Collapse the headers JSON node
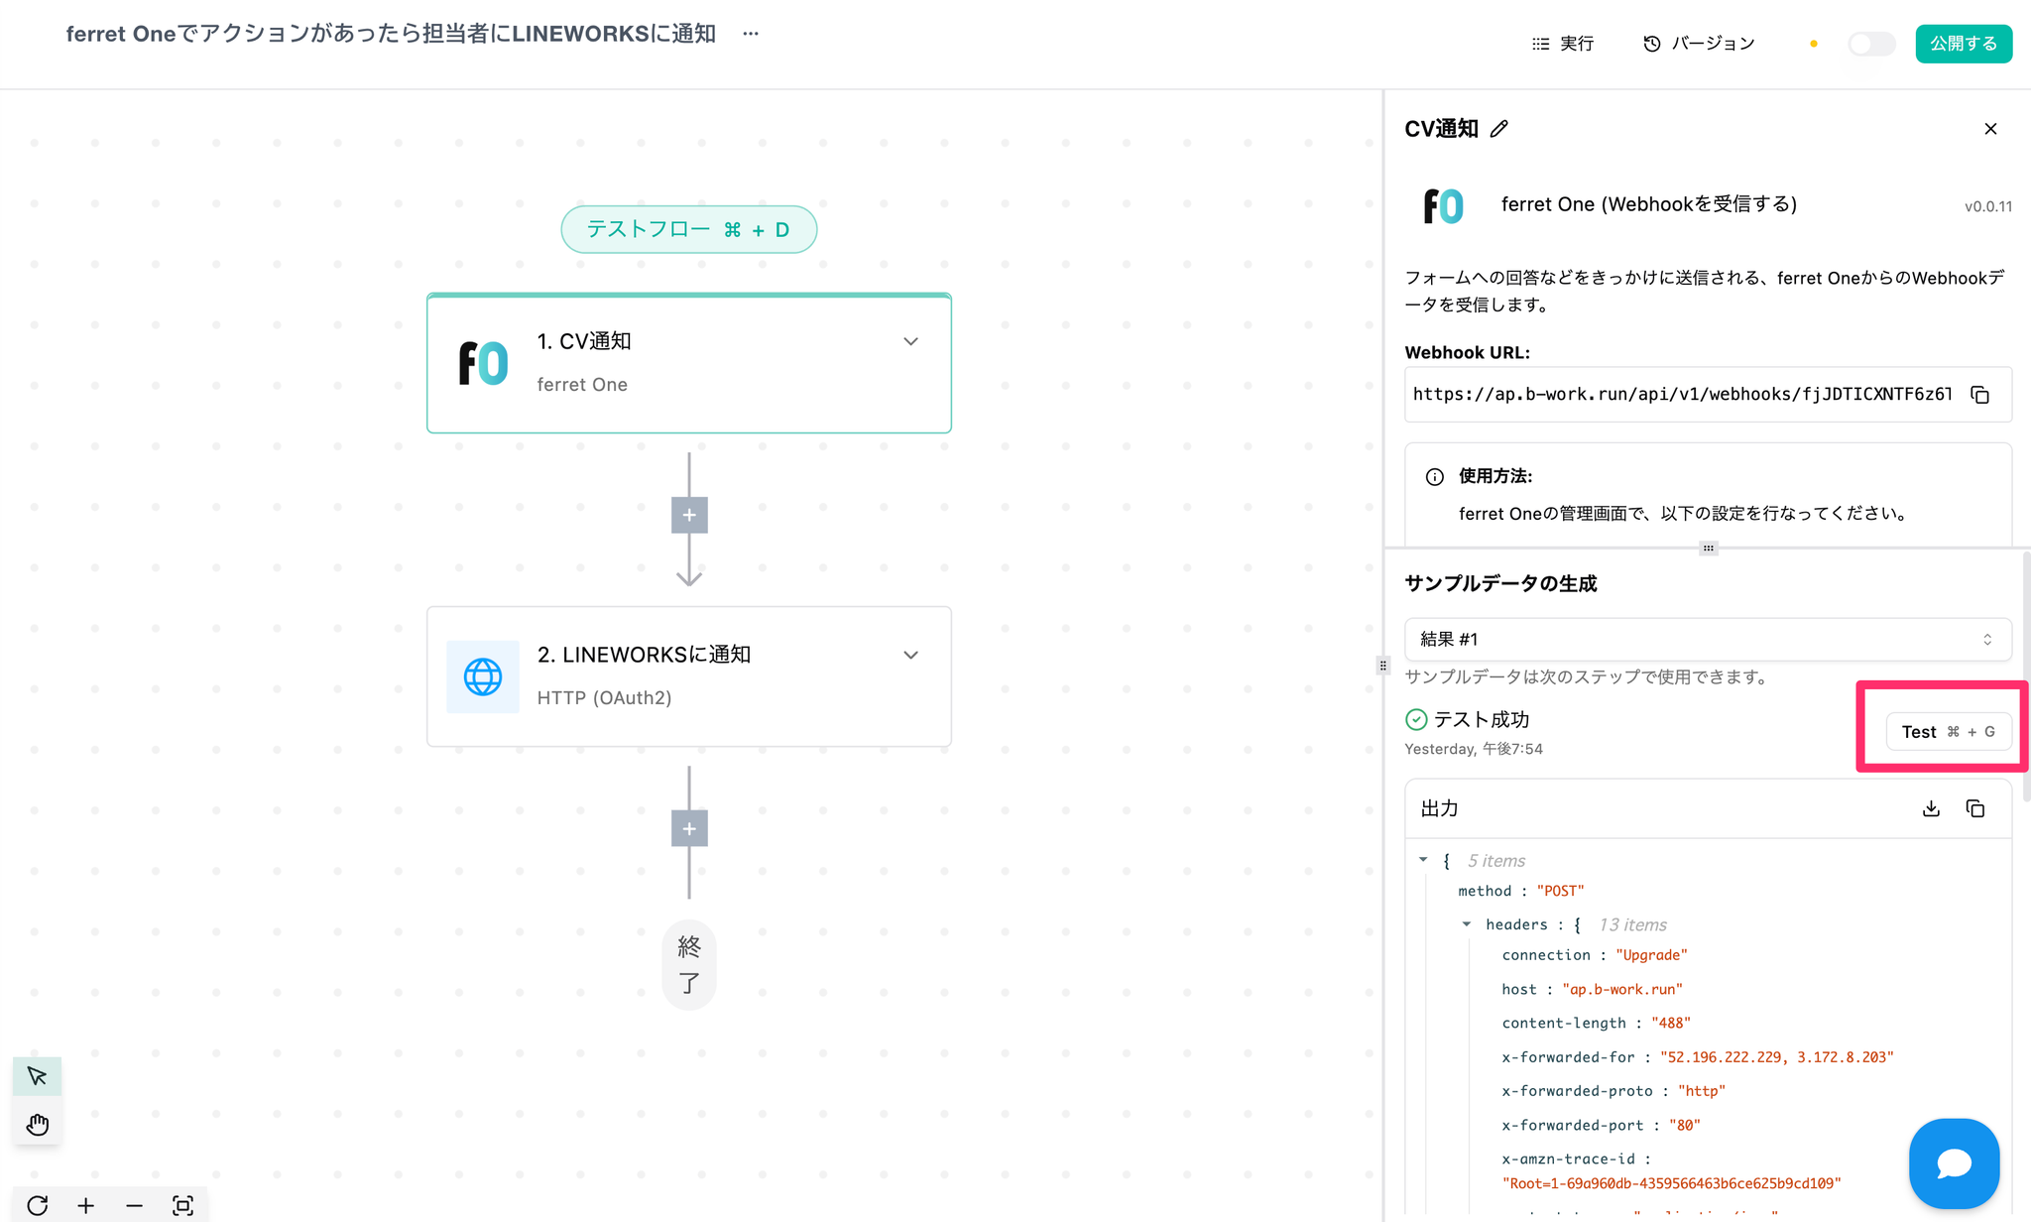 [x=1466, y=924]
